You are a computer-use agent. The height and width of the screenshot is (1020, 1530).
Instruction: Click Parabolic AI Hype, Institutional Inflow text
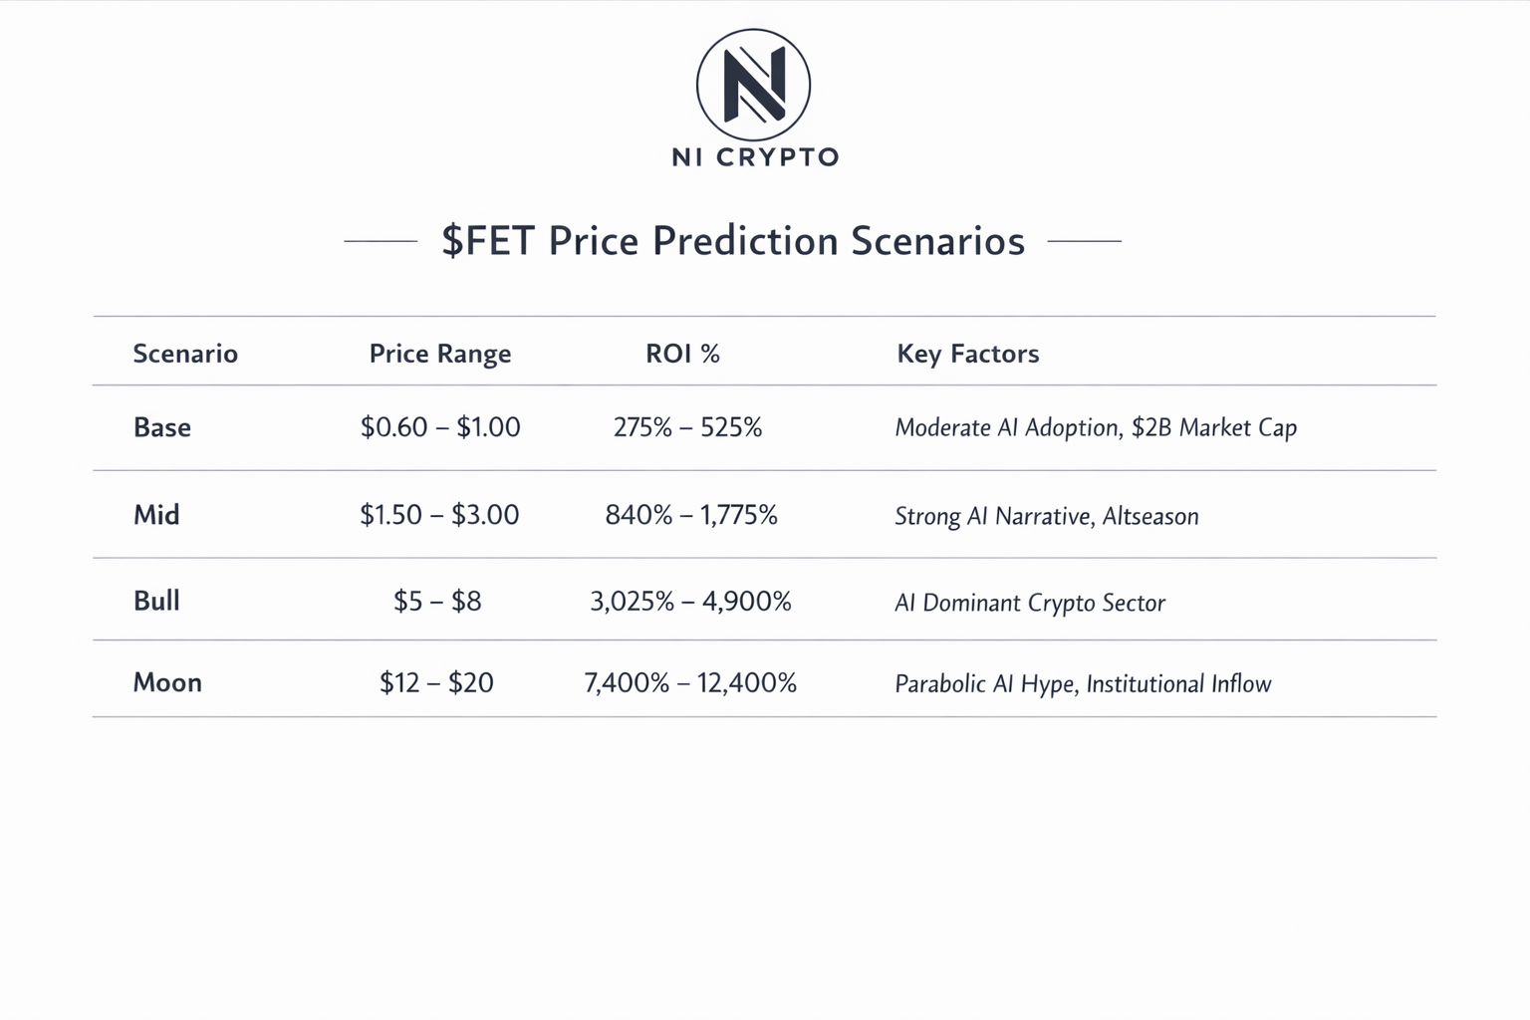(x=1083, y=684)
